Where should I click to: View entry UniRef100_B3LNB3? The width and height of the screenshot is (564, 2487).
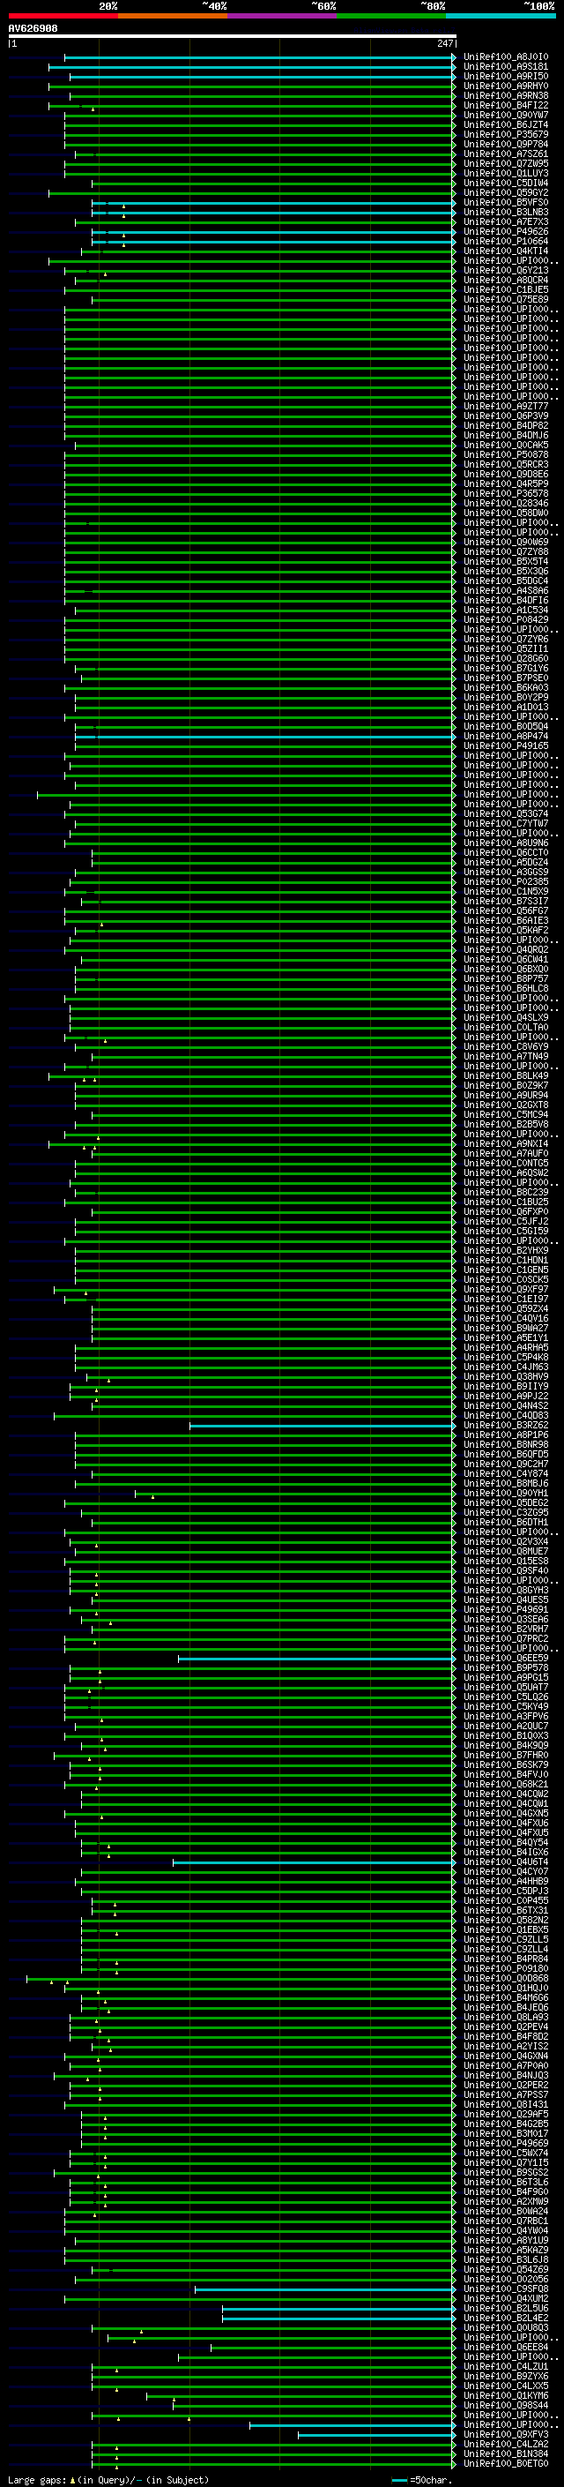(x=506, y=212)
